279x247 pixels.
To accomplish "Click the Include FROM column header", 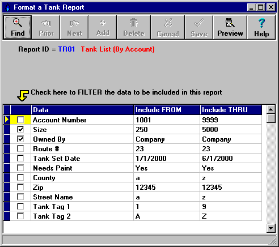I will 167,110.
